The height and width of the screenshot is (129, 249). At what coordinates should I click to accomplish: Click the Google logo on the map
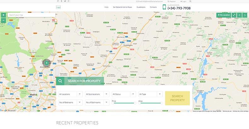pyautogui.click(x=3, y=110)
